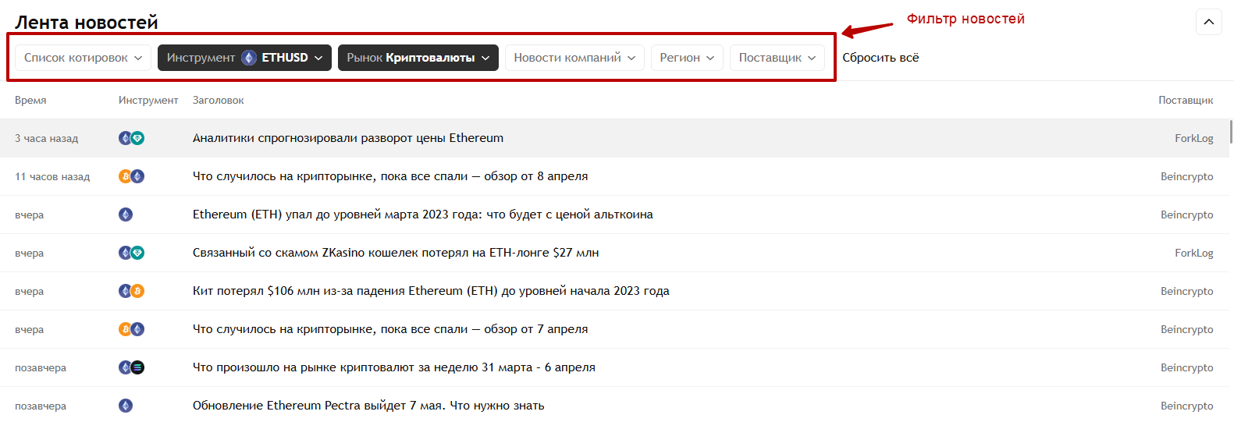The image size is (1234, 422).
Task: Open headline Ethereum (ETH) упал до уровней марта 2023
Action: pos(423,215)
